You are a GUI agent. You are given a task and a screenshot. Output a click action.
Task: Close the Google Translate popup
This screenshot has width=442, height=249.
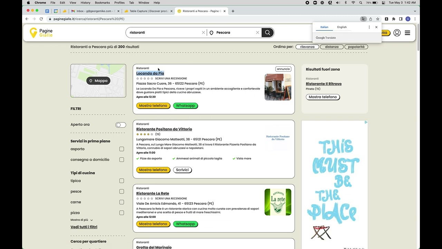[x=376, y=27]
